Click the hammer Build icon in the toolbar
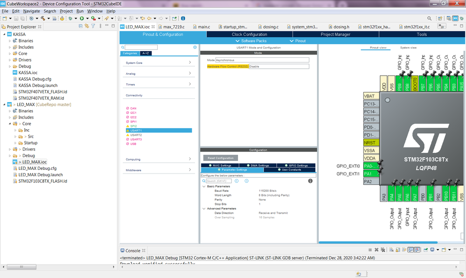466x278 pixels. (43, 19)
